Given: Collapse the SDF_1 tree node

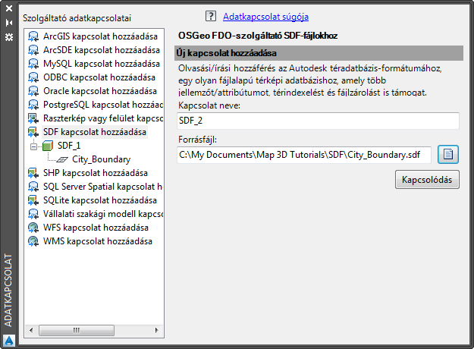Looking at the screenshot, I should click(33, 146).
